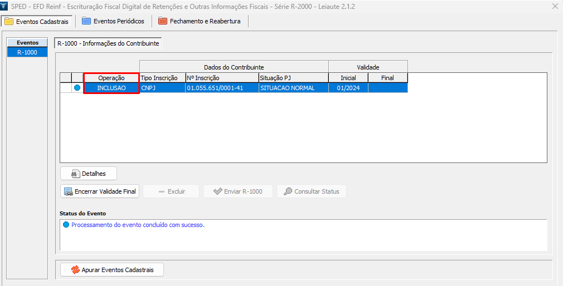Screen dimensions: 563x286
Task: Click the SPED application icon in title bar
Action: pyautogui.click(x=5, y=7)
